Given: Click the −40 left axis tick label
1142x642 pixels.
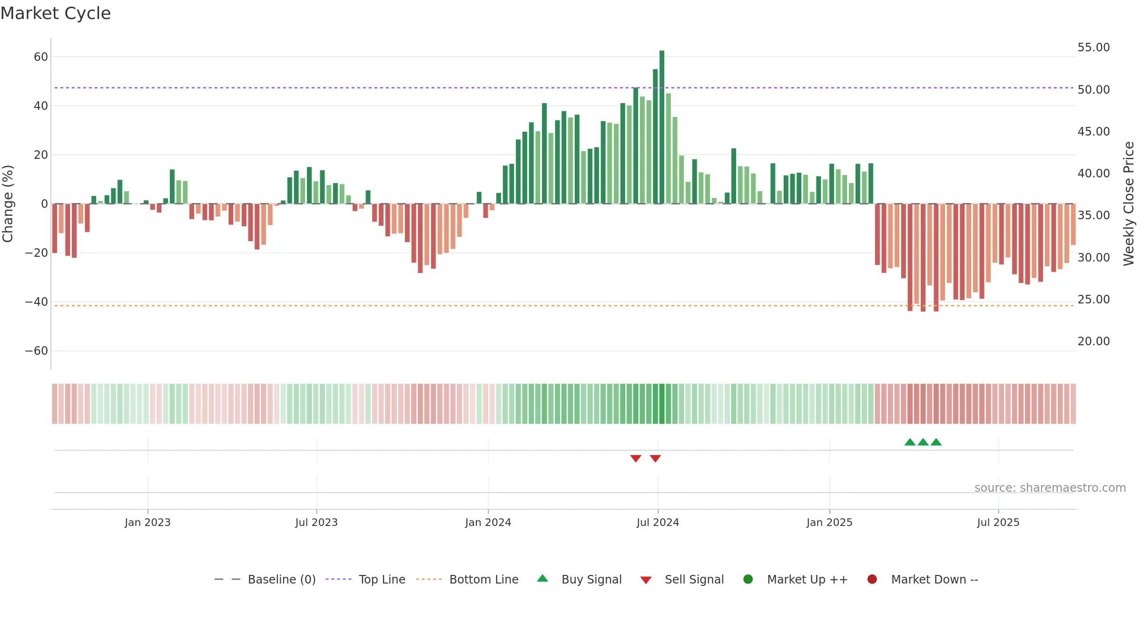Looking at the screenshot, I should click(x=37, y=302).
